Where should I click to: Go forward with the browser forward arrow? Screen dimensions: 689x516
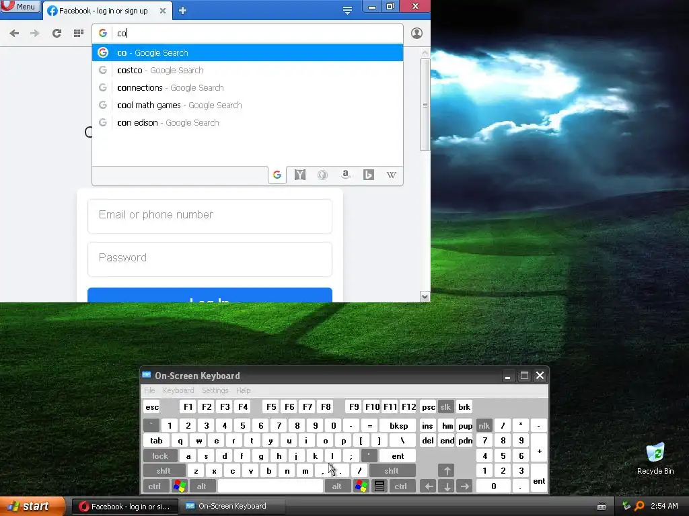tap(35, 34)
